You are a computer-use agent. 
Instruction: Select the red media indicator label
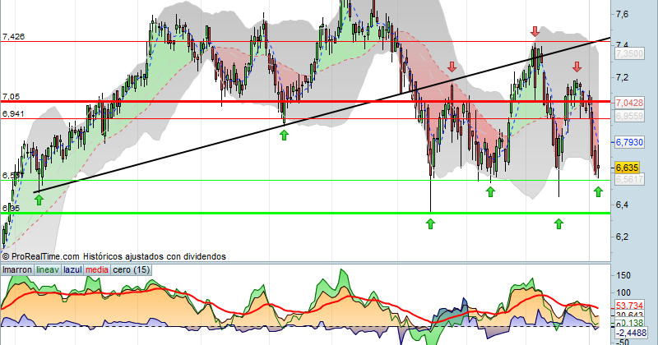(97, 270)
